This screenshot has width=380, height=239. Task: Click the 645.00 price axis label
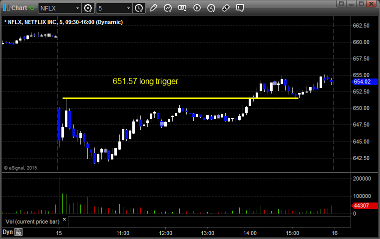361,141
